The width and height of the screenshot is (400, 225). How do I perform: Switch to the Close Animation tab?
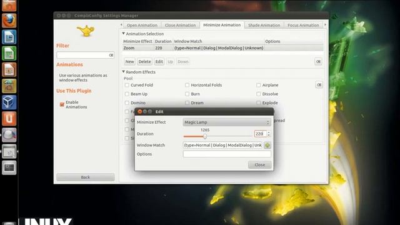click(x=180, y=25)
